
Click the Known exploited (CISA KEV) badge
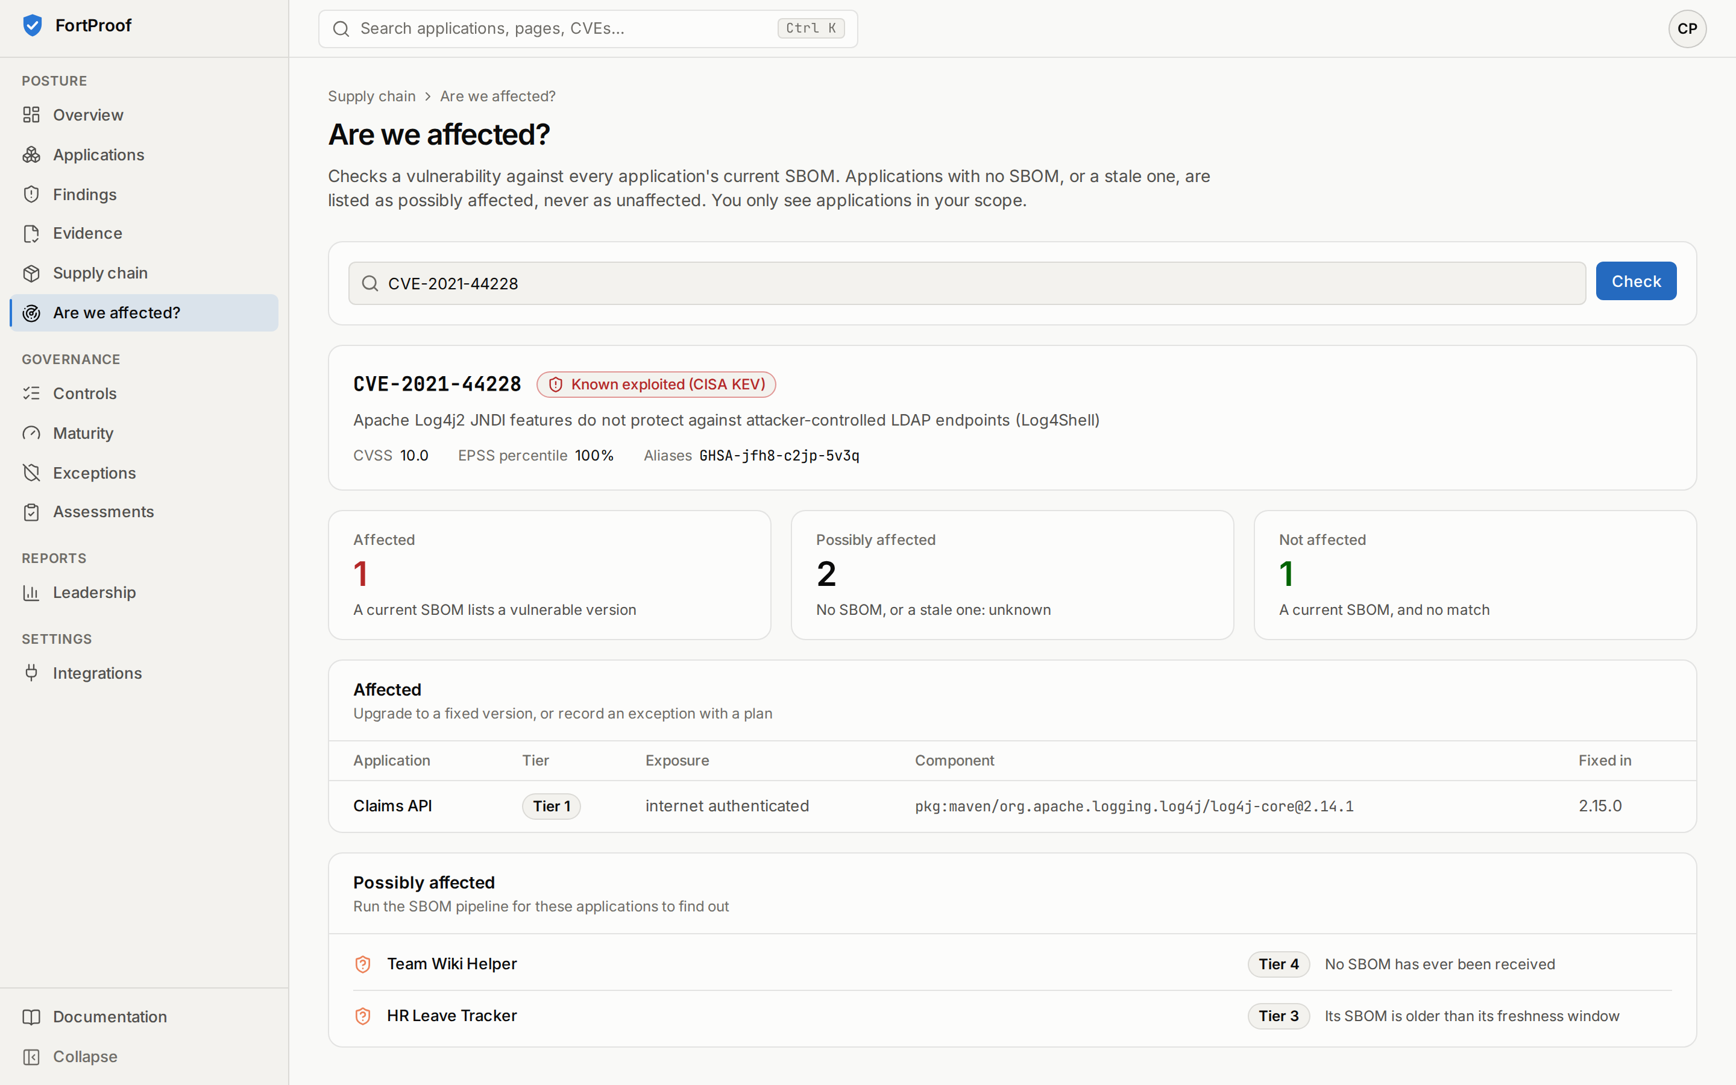point(656,385)
